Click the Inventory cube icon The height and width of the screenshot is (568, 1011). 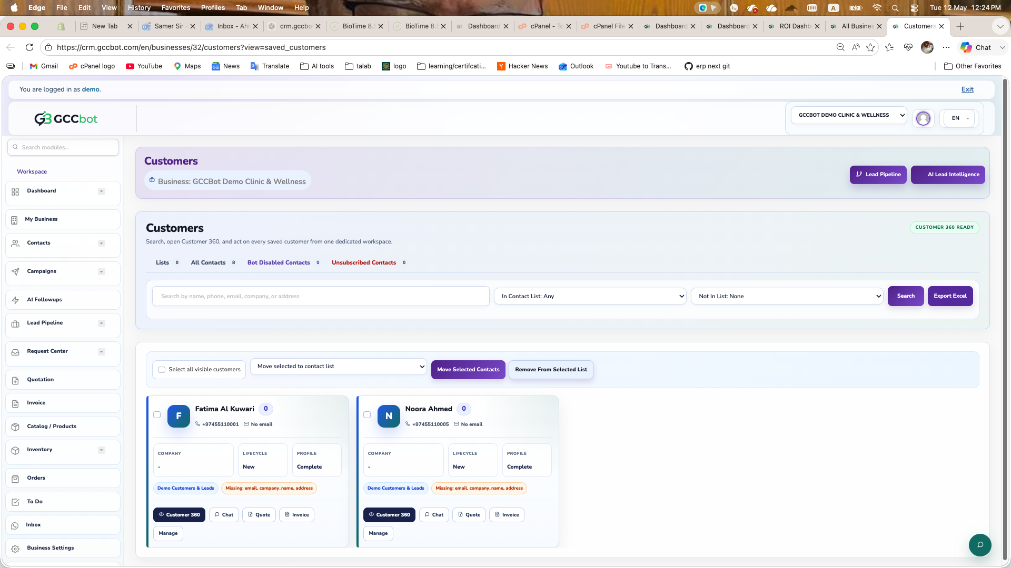15,450
